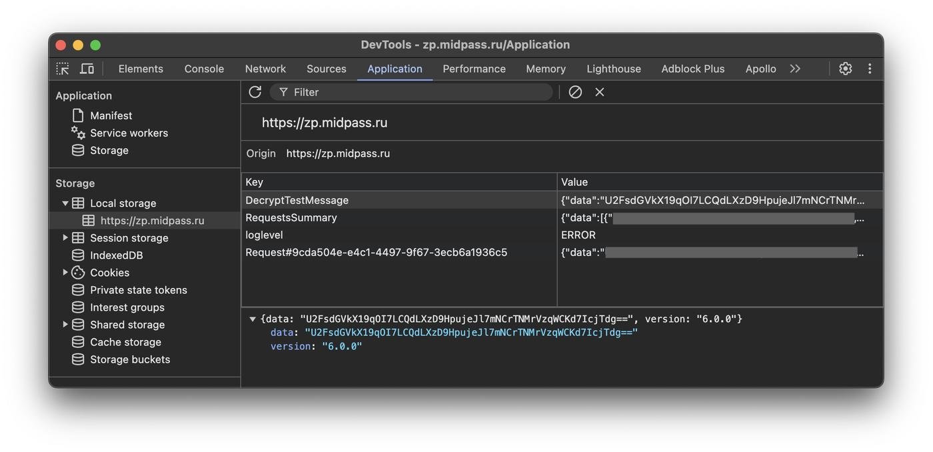Click the RequestsSummary value cell

pos(720,217)
